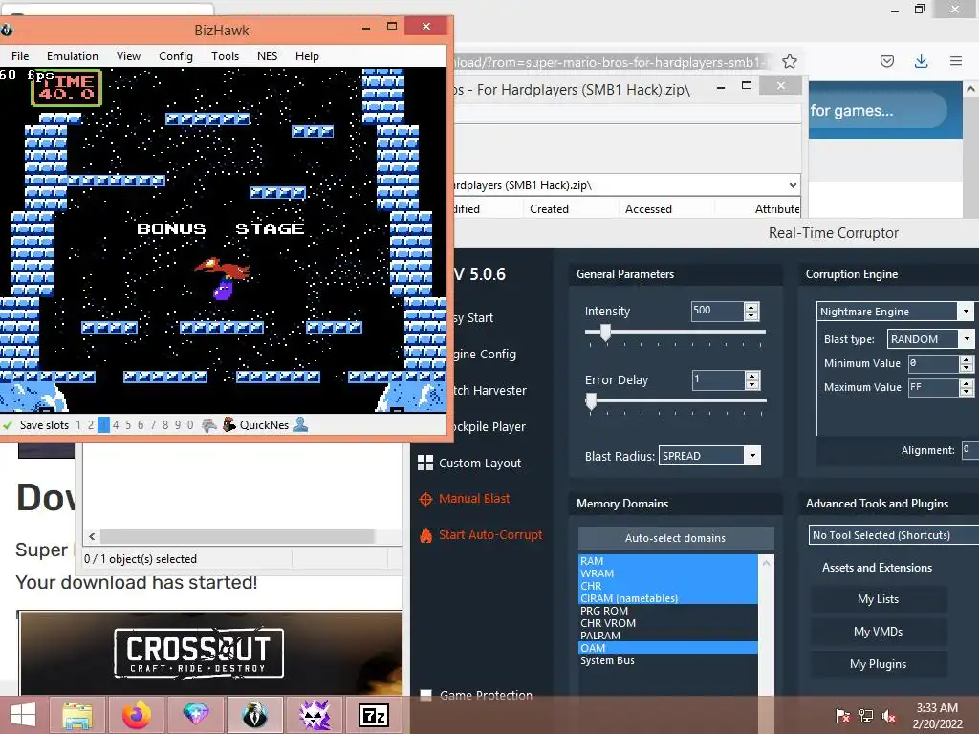Viewport: 979px width, 734px height.
Task: Open the Blast Radius SPREAD dropdown
Action: point(752,456)
